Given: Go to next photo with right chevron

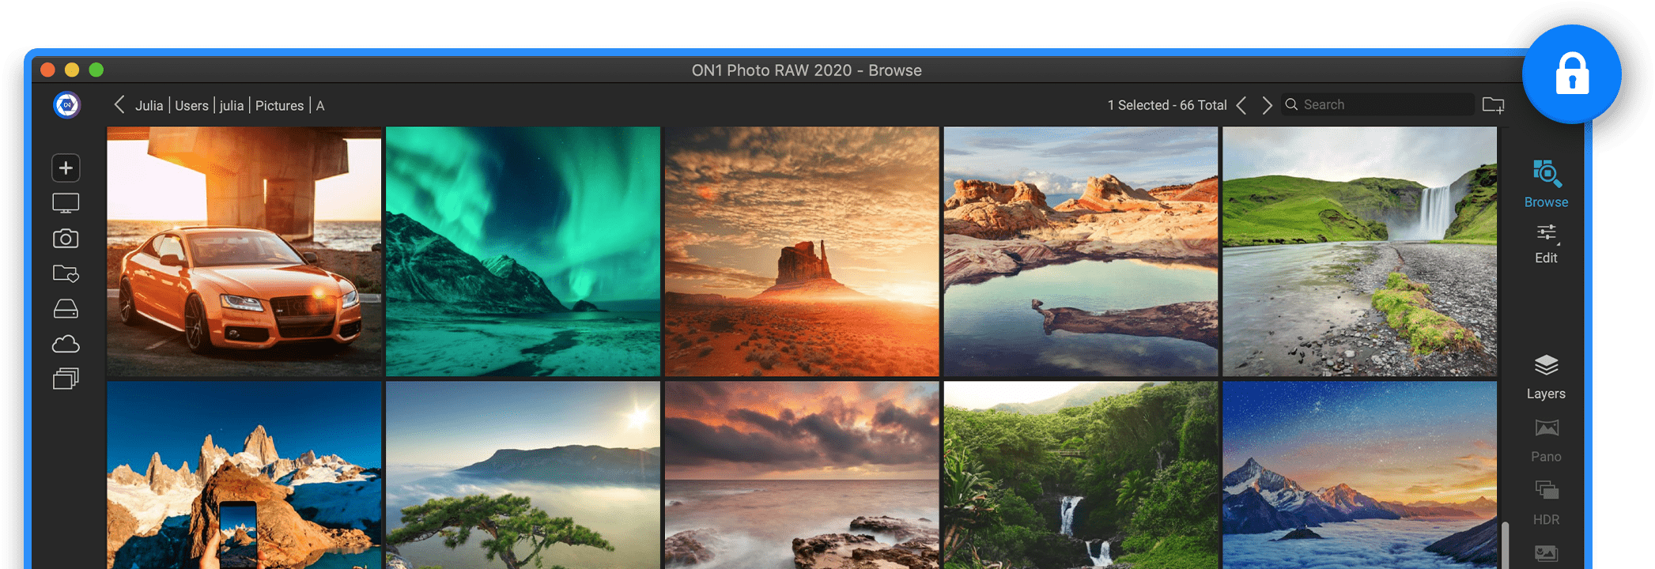Looking at the screenshot, I should point(1267,105).
